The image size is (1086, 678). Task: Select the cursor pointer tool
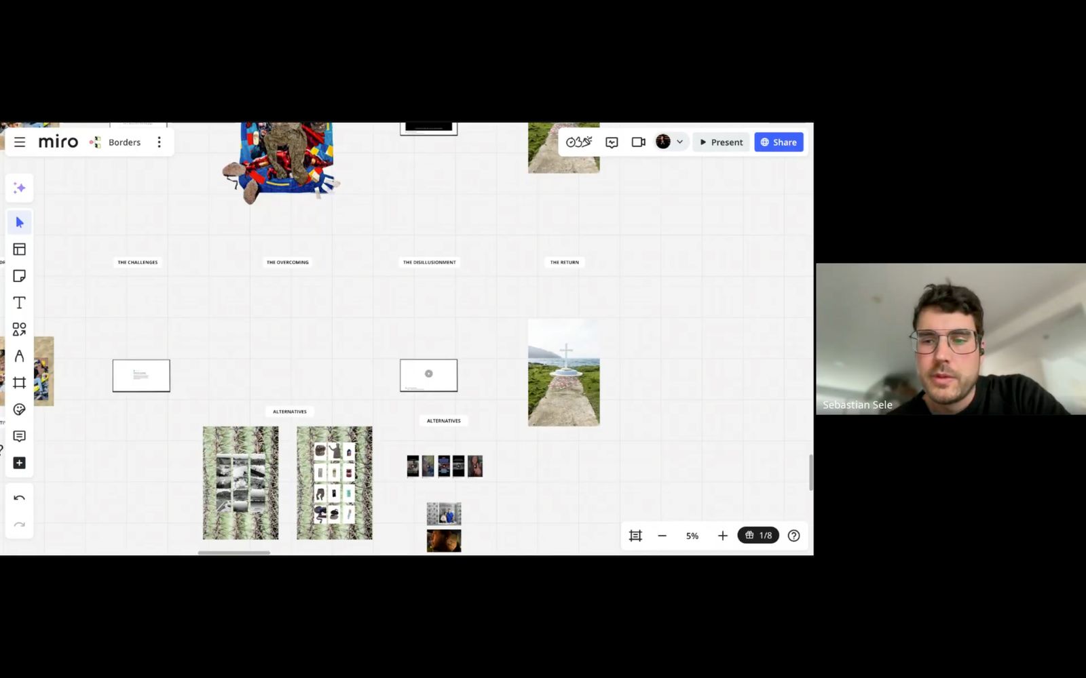(19, 222)
